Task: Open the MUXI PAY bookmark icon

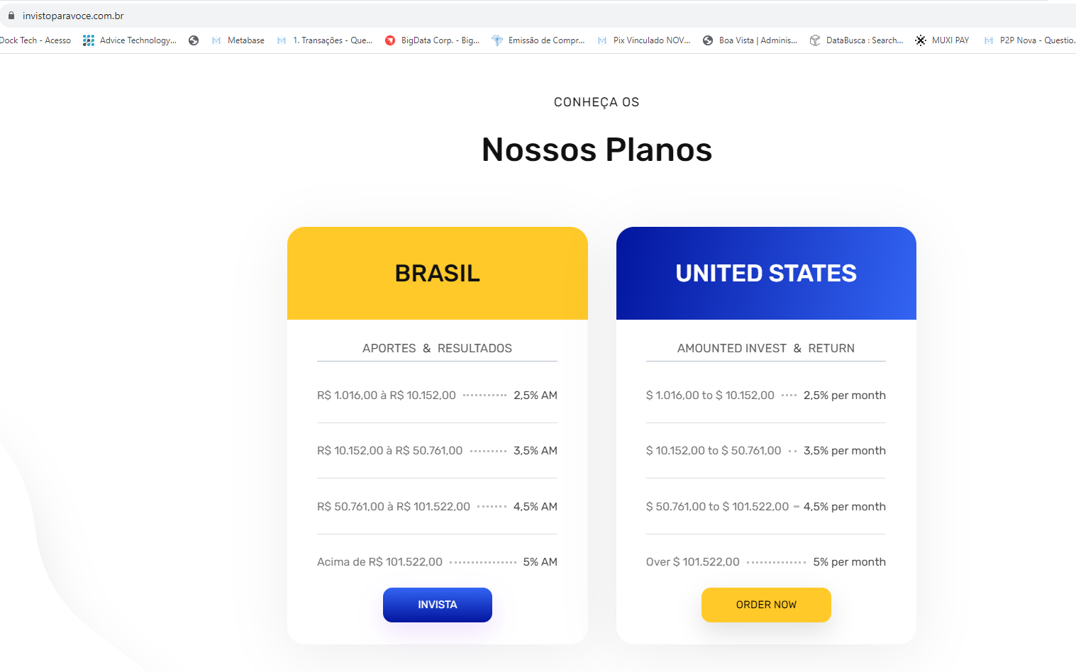Action: pyautogui.click(x=921, y=40)
